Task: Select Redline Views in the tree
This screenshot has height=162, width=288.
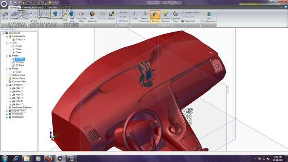Action: tap(18, 75)
